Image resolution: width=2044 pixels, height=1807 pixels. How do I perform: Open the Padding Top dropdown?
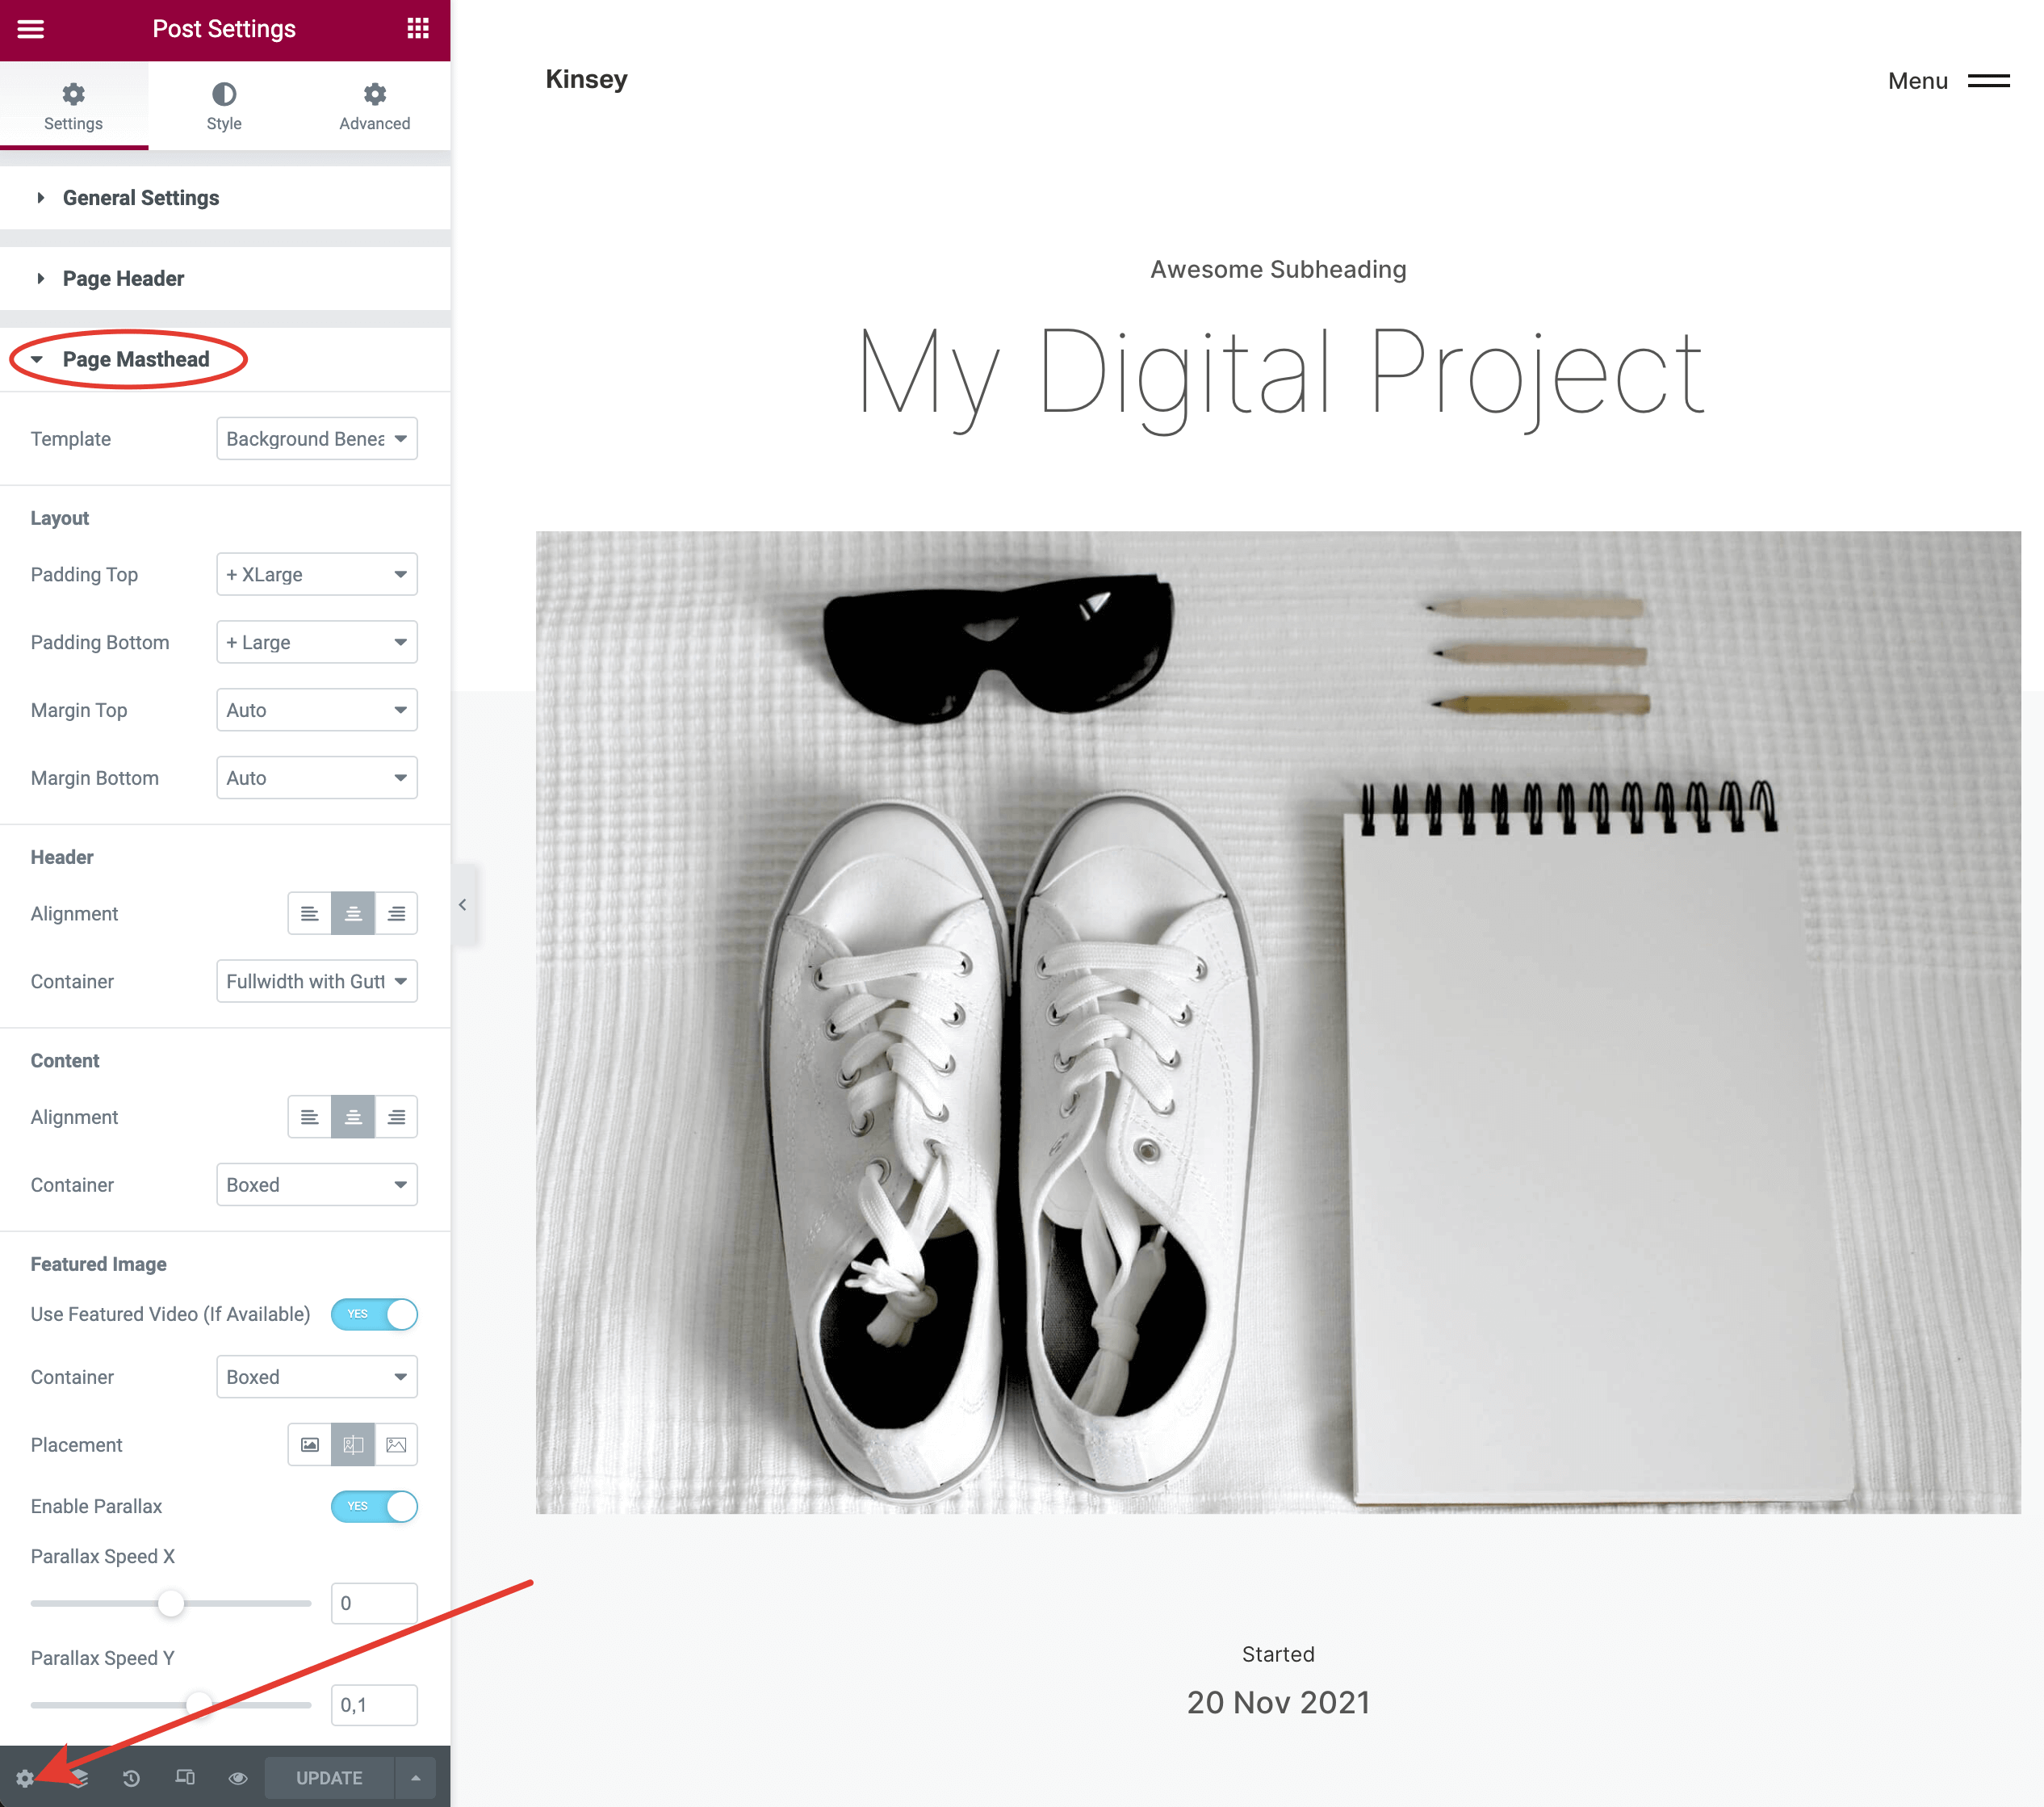click(316, 575)
